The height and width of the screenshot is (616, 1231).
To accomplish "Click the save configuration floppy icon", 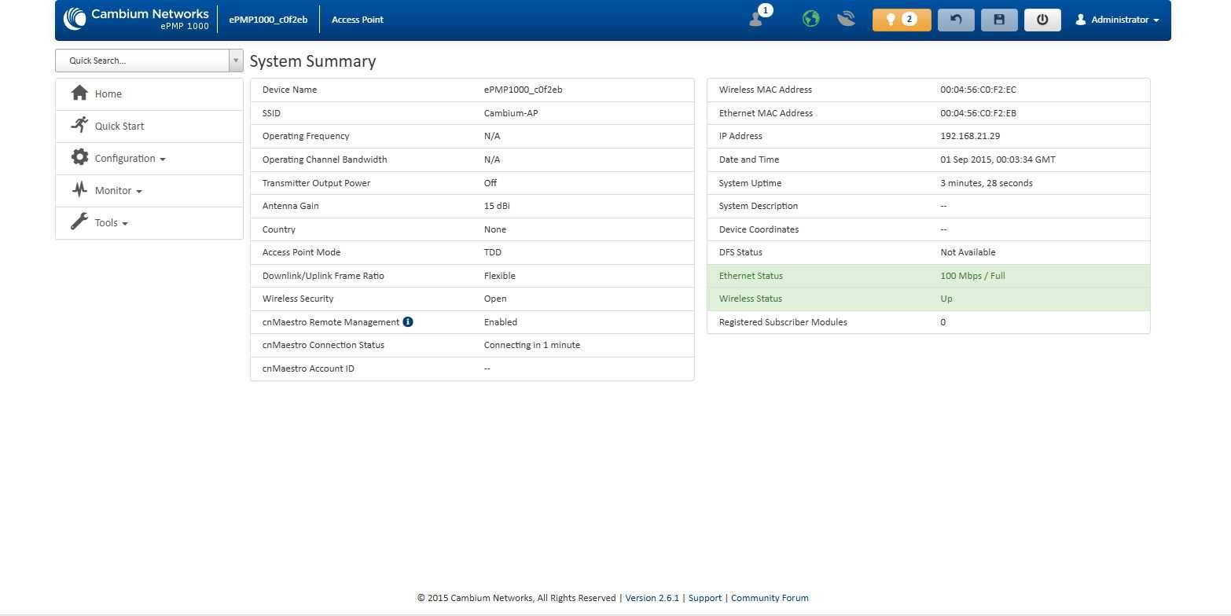I will click(999, 20).
